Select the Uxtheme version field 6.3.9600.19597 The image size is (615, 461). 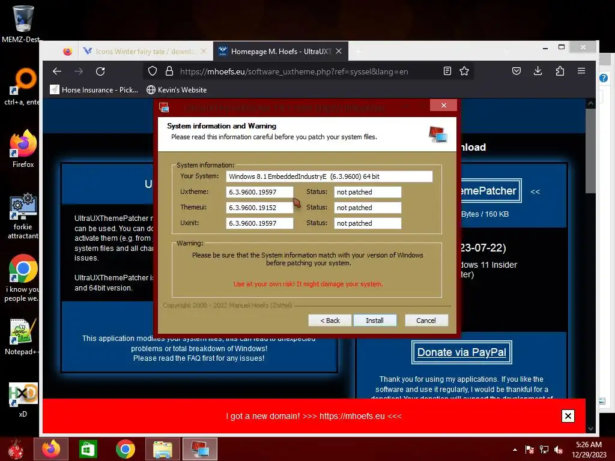tap(259, 192)
